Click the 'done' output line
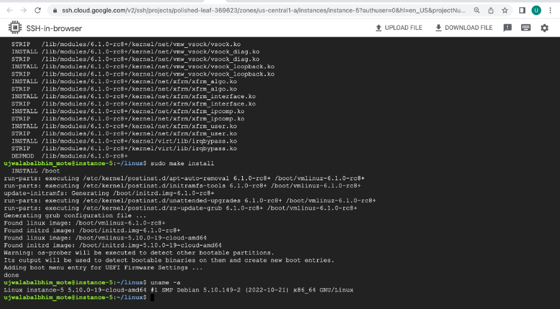Screen dimensions: 560x309 tap(11, 275)
